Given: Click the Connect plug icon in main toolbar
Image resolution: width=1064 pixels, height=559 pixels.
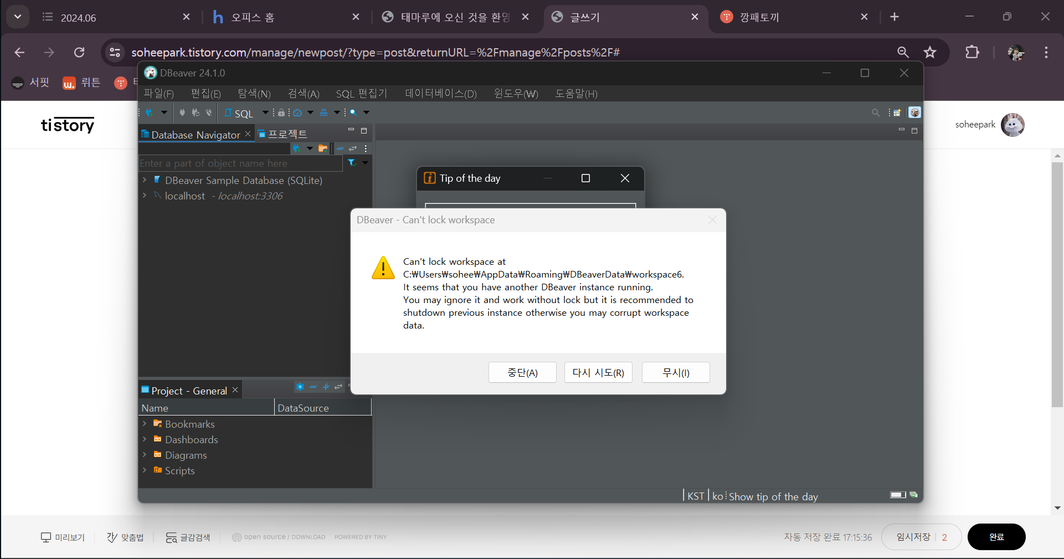Looking at the screenshot, I should [182, 112].
